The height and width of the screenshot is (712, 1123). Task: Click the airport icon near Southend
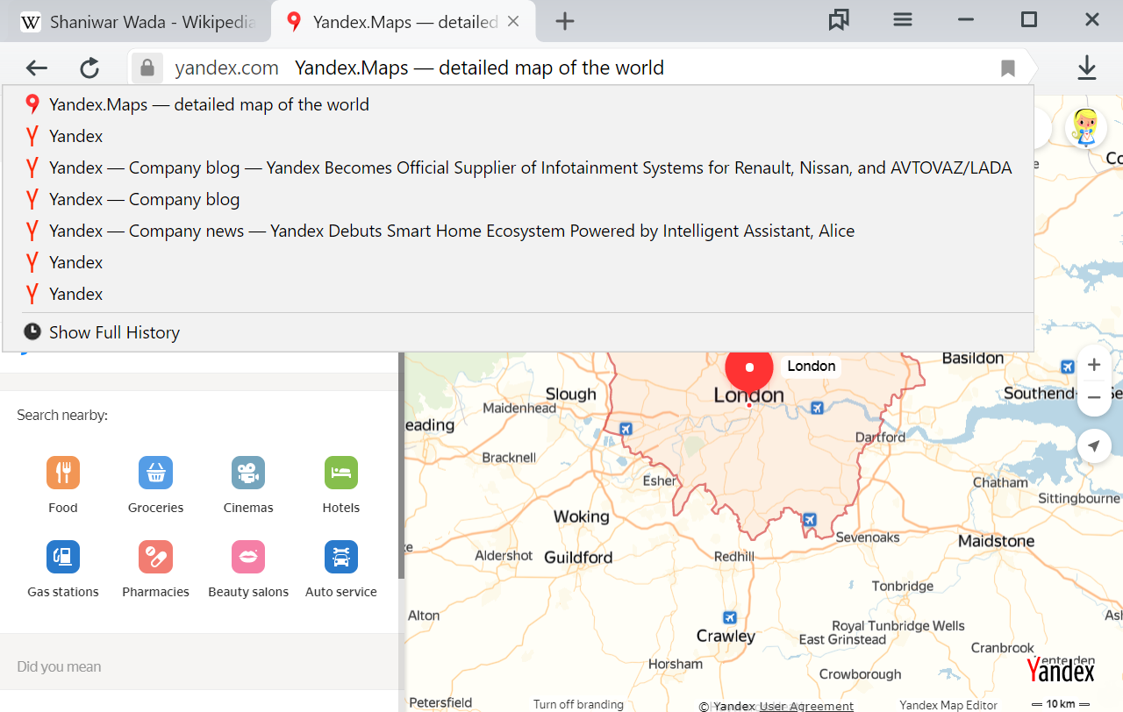click(1068, 367)
